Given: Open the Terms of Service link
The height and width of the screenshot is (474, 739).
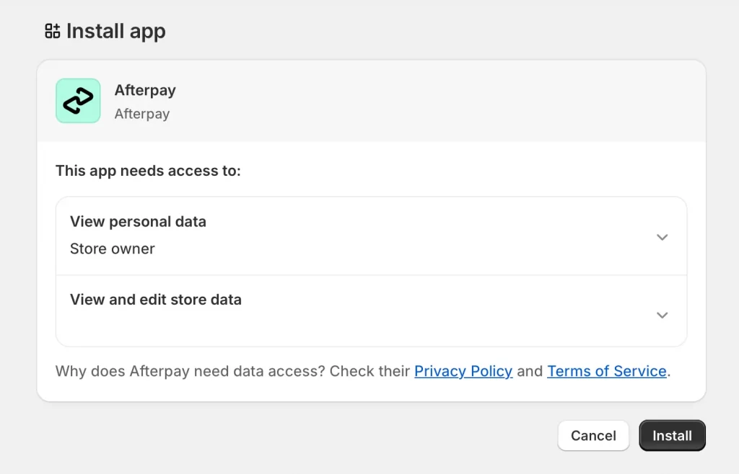Looking at the screenshot, I should pyautogui.click(x=606, y=372).
